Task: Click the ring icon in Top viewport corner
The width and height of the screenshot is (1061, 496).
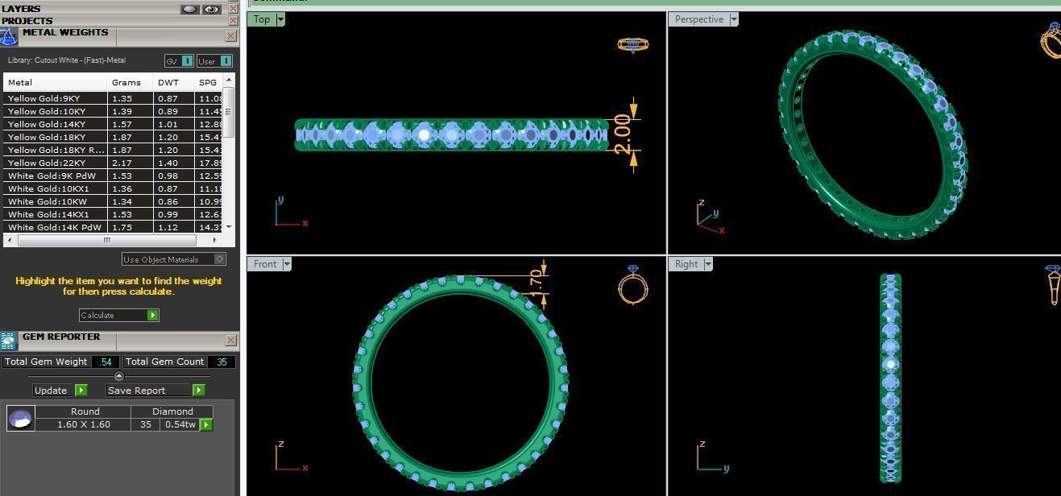Action: (633, 44)
